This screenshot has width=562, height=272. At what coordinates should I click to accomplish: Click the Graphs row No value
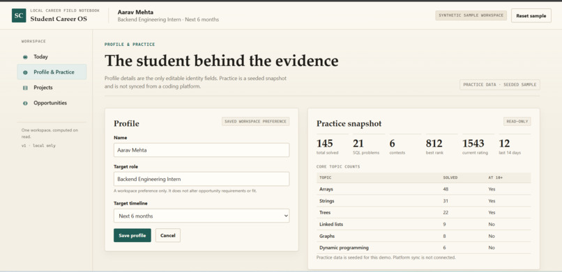coord(492,236)
